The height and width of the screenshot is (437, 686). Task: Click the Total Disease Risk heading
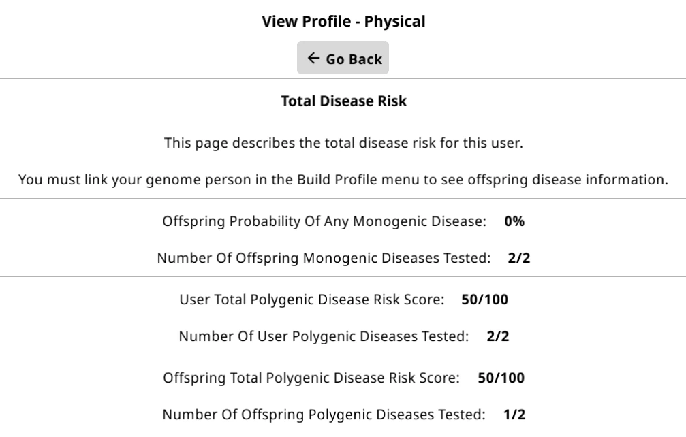[x=343, y=101]
